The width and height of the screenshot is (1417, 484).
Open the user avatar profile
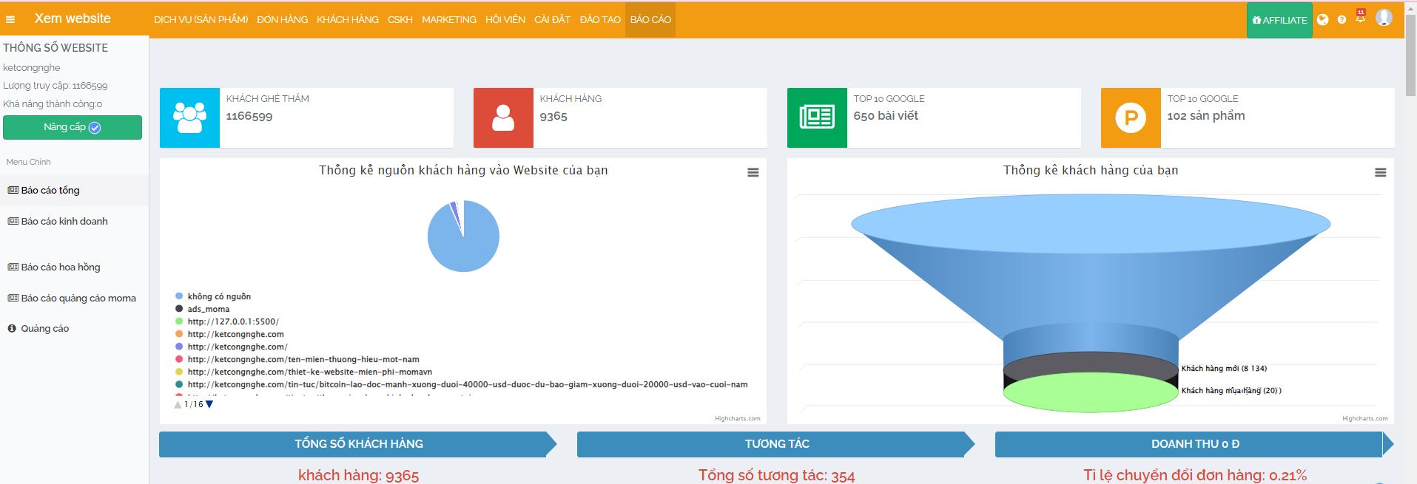[1384, 17]
